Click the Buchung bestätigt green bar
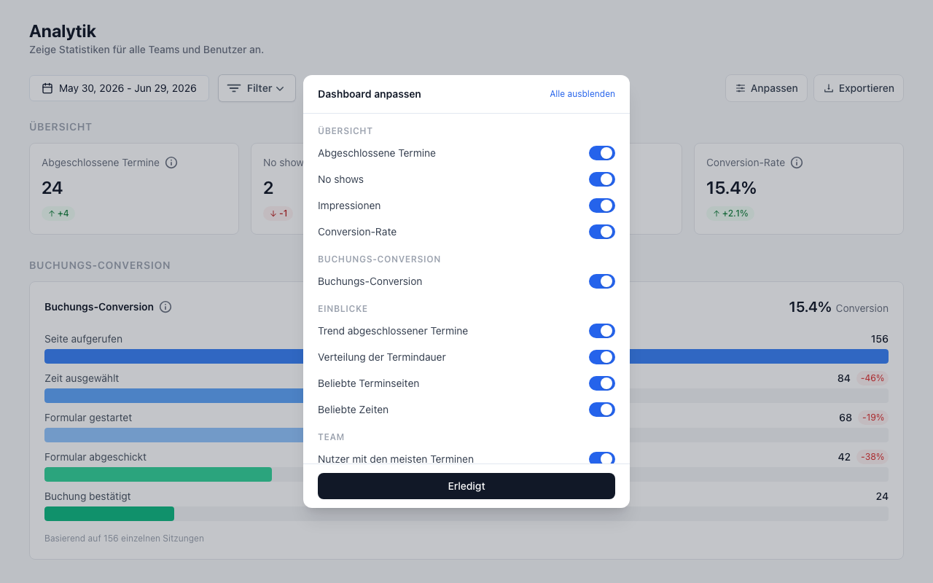The width and height of the screenshot is (933, 583). tap(109, 514)
